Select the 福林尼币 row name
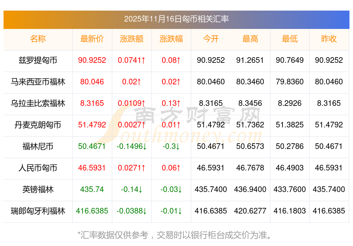 point(38,146)
